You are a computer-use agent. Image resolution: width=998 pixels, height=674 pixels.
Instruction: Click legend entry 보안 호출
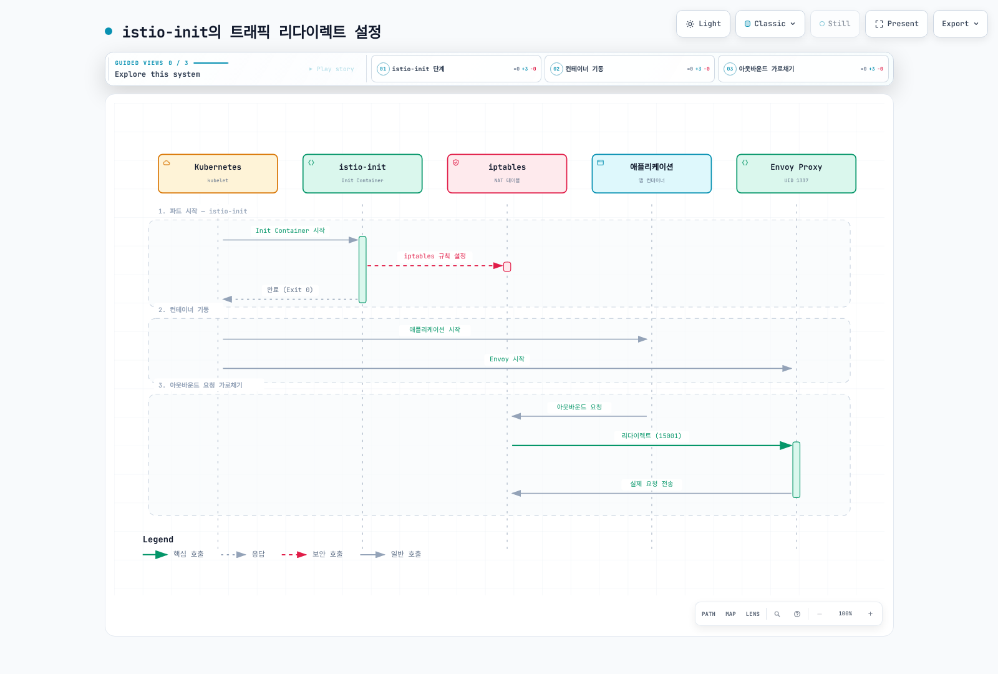pyautogui.click(x=312, y=555)
